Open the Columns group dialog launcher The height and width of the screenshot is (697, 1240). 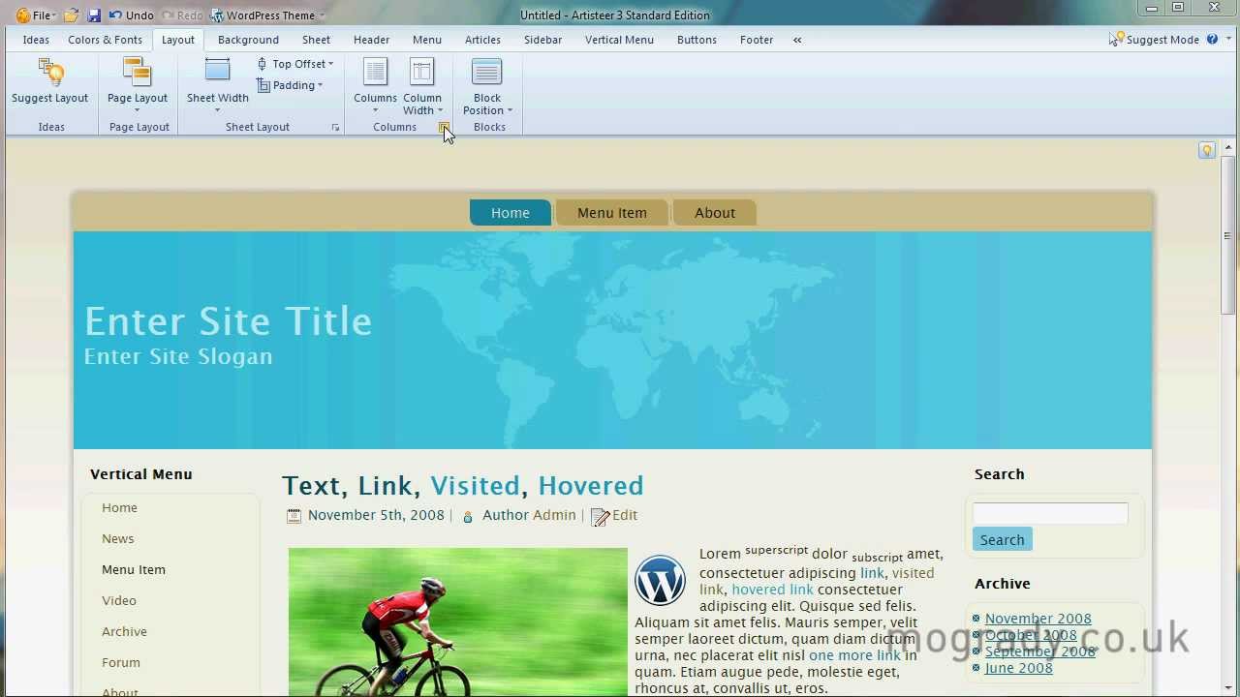(x=444, y=128)
